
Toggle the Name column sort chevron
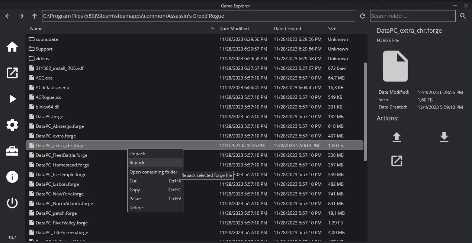[213, 29]
